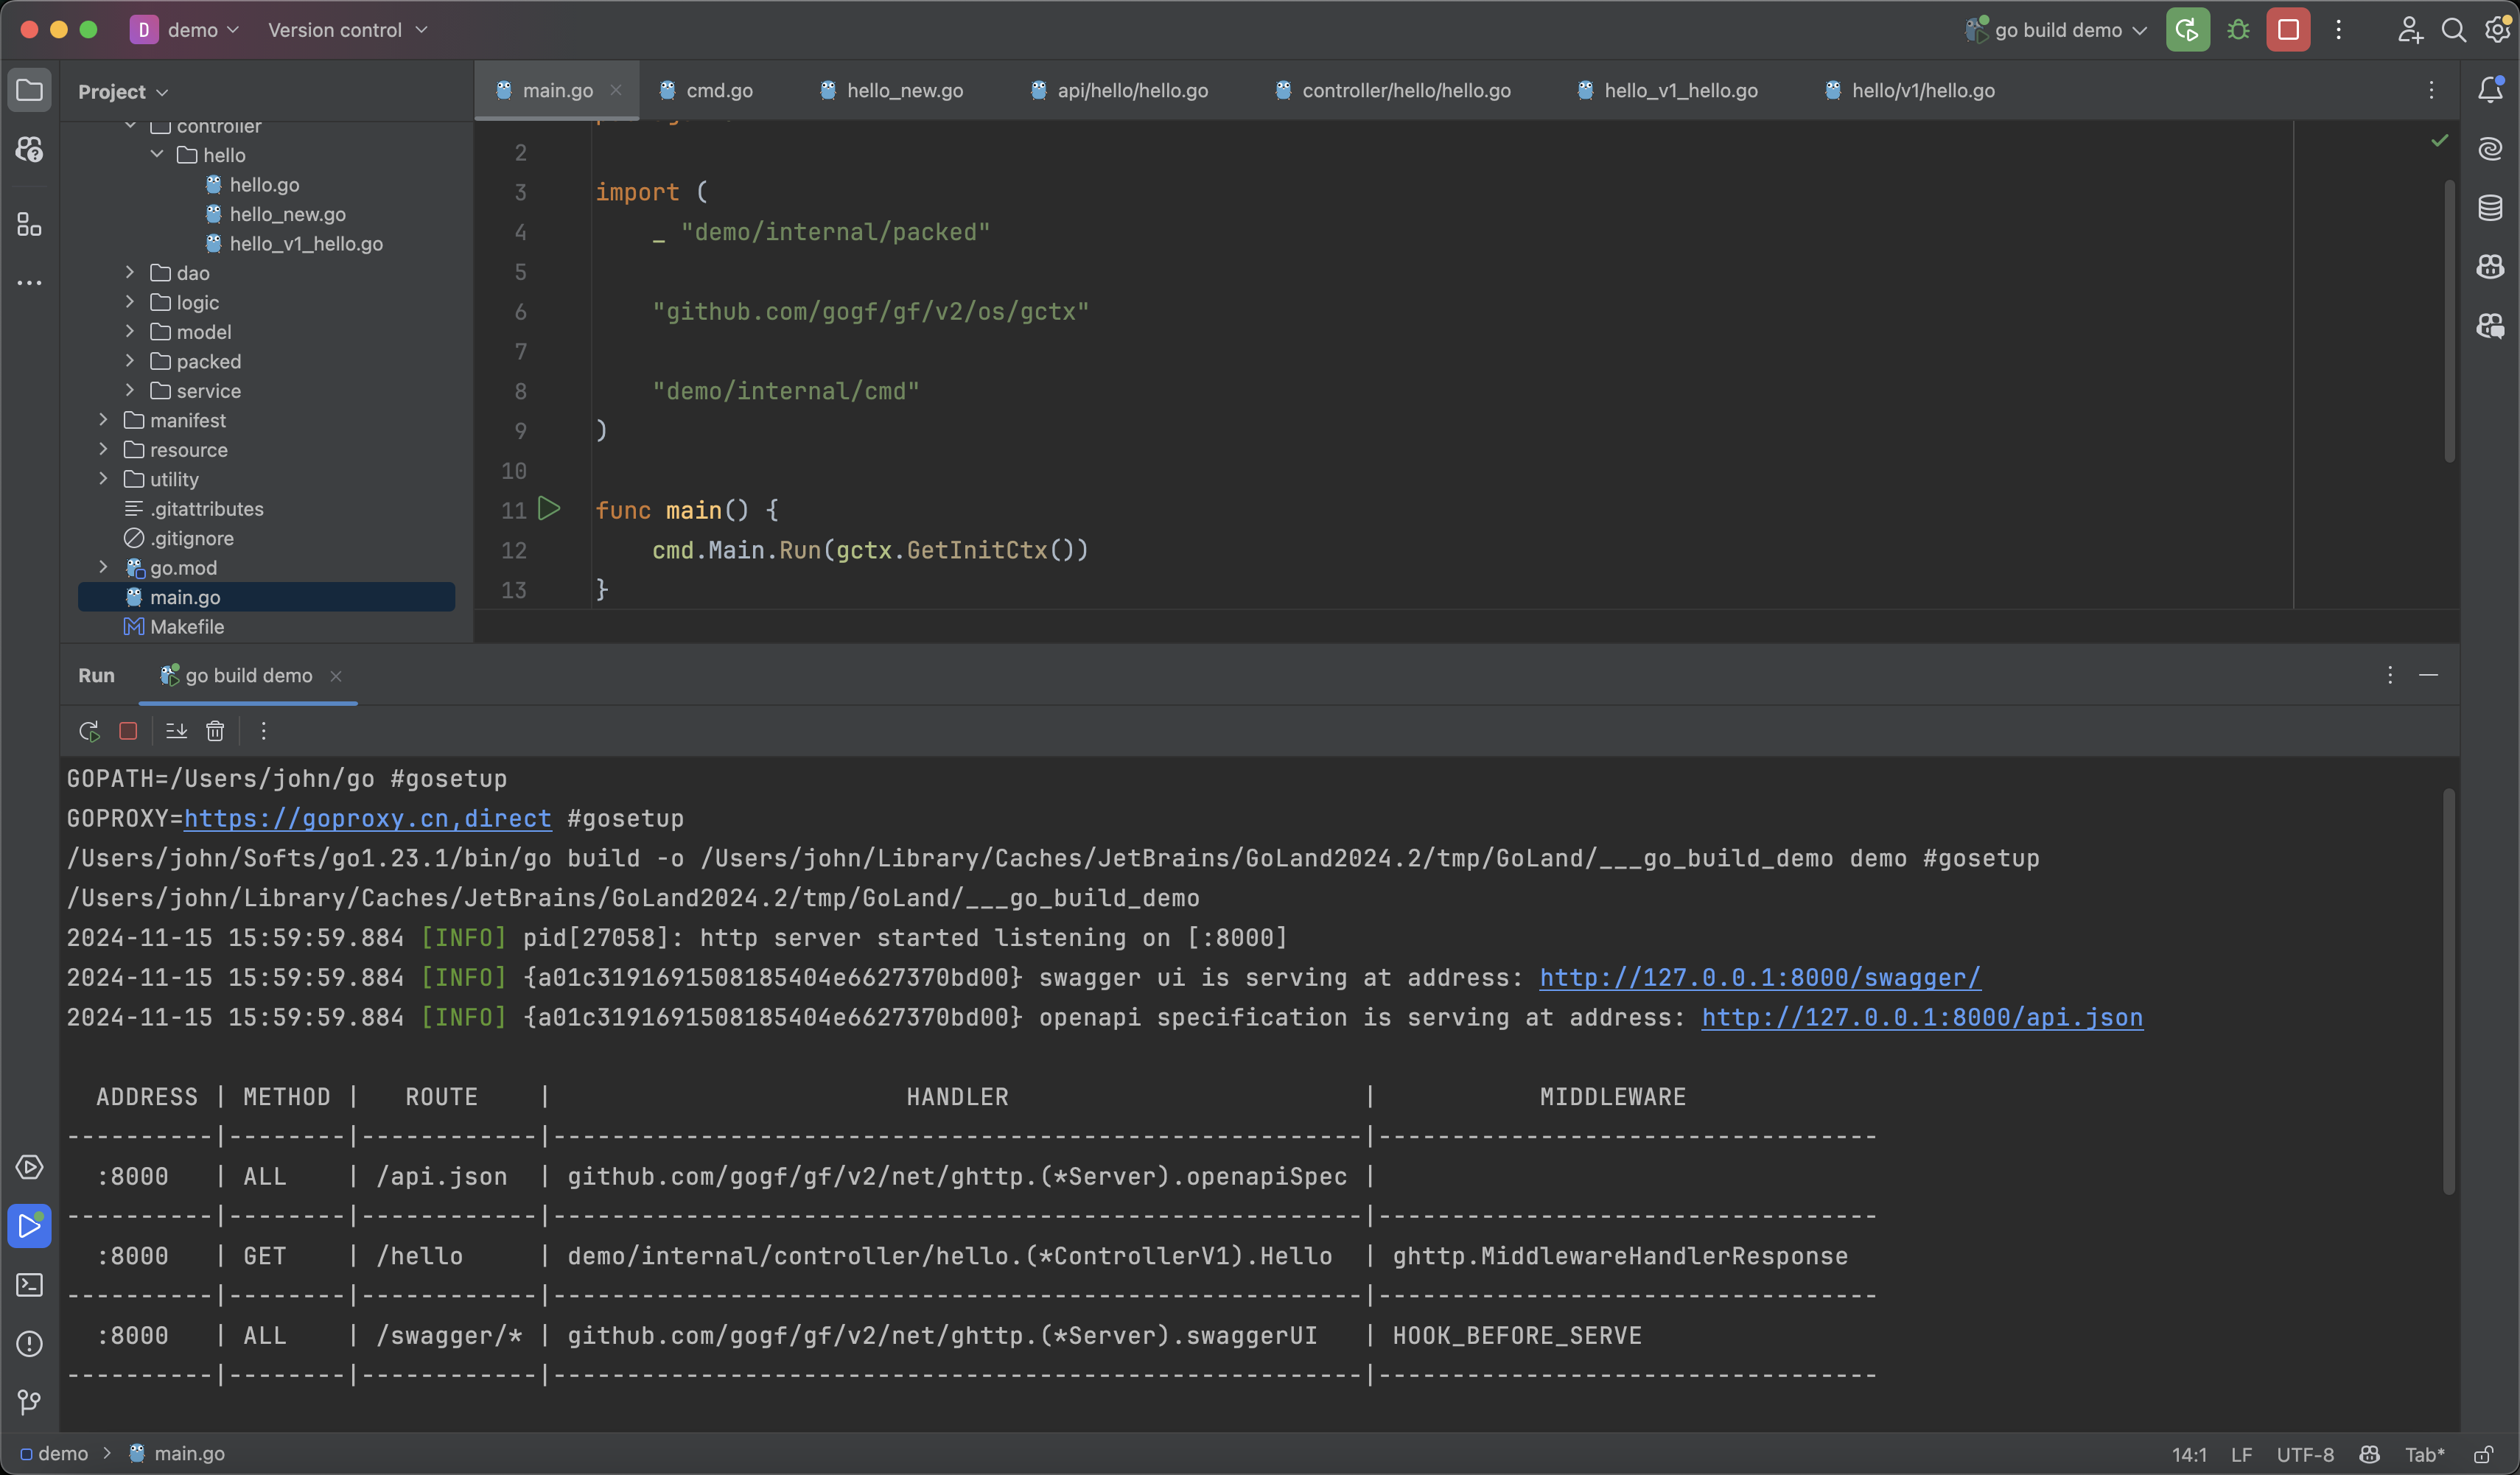Click the clear output icon in Run panel
This screenshot has height=1475, width=2520.
click(214, 729)
